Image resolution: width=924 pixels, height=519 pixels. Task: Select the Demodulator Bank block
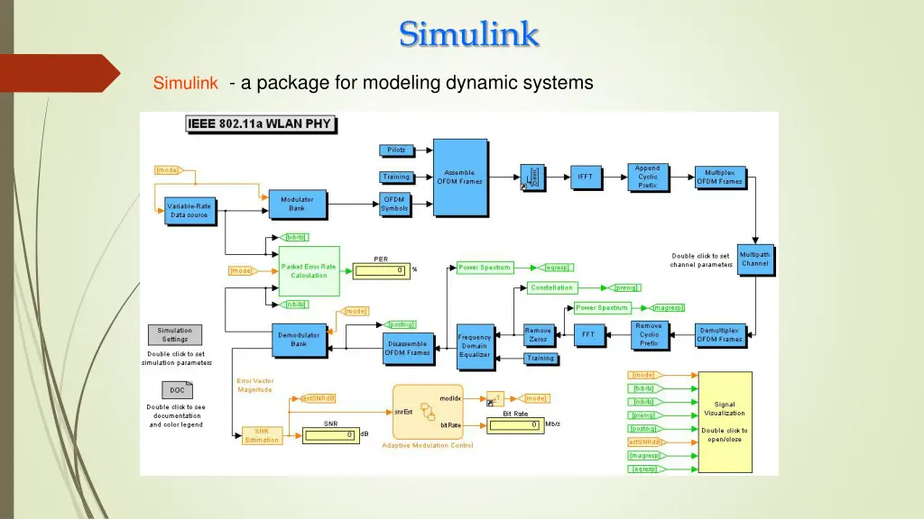point(299,339)
